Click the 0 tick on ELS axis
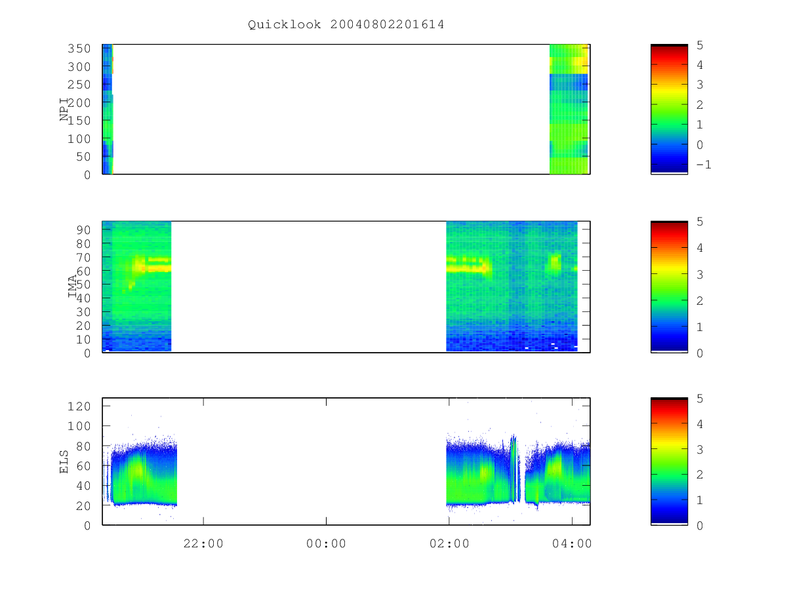The height and width of the screenshot is (590, 787). [x=88, y=526]
